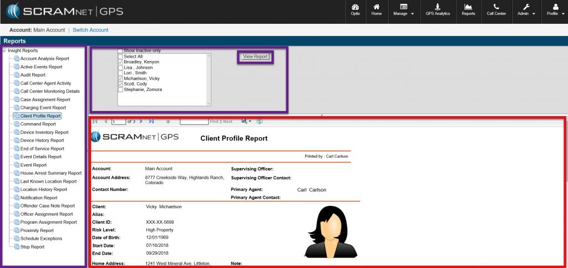The height and width of the screenshot is (268, 568).
Task: Check the Select All checkbox
Action: [120, 57]
